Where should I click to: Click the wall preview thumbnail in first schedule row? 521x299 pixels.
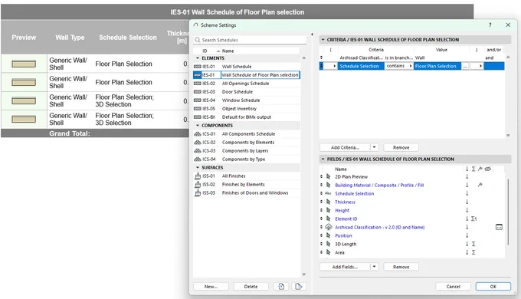pyautogui.click(x=24, y=64)
